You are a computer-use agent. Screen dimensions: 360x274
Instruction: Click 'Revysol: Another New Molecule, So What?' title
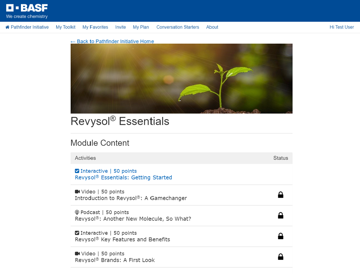click(133, 219)
